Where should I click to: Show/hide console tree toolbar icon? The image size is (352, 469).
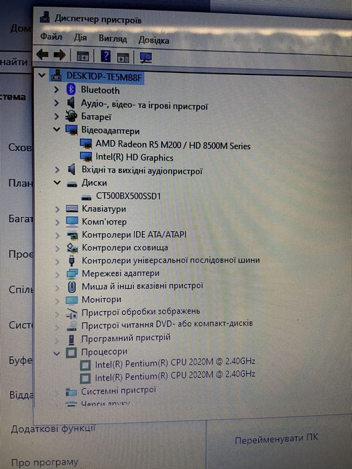82,56
